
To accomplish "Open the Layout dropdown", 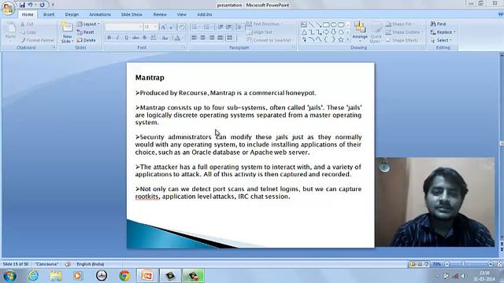I will 88,24.
